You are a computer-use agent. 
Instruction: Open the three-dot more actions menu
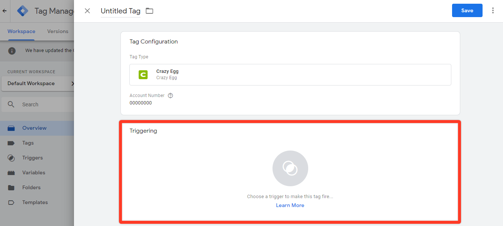[x=493, y=10]
